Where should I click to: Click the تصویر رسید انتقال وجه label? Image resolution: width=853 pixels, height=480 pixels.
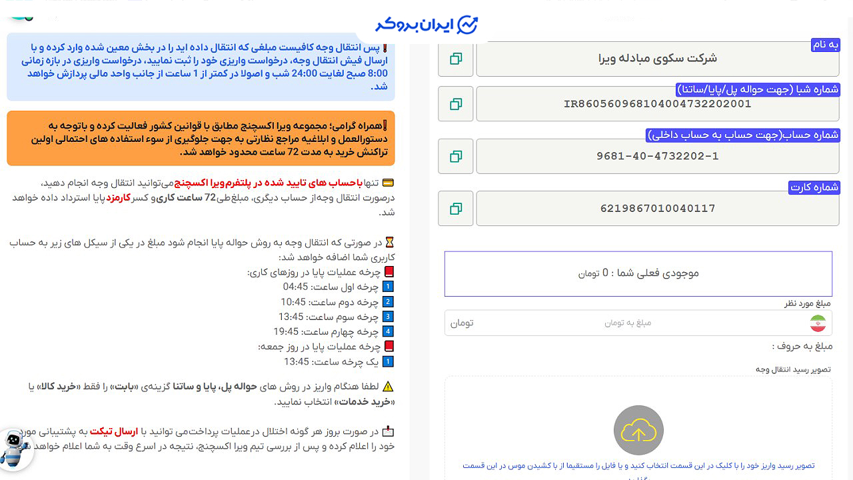pyautogui.click(x=793, y=369)
